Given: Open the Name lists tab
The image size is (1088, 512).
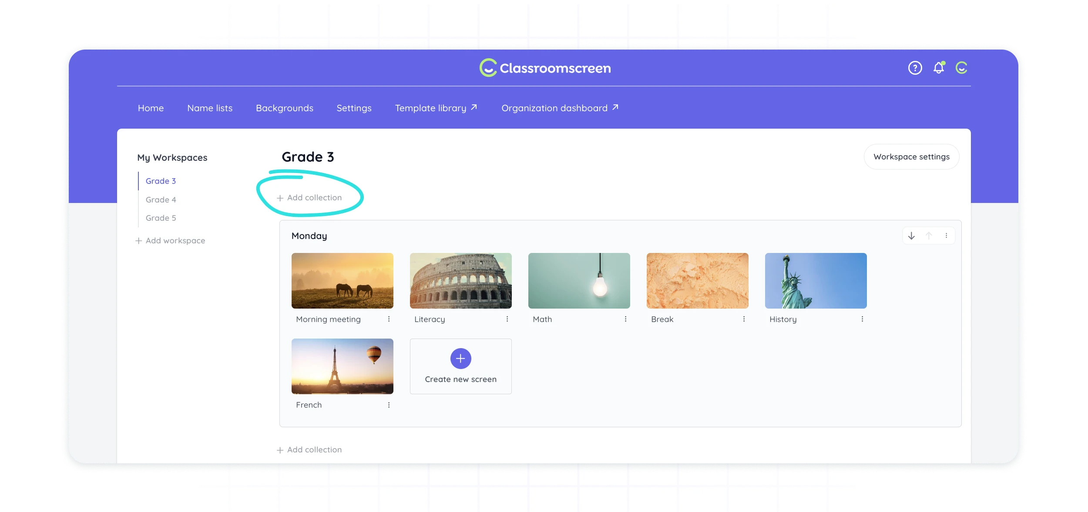Looking at the screenshot, I should click(210, 108).
